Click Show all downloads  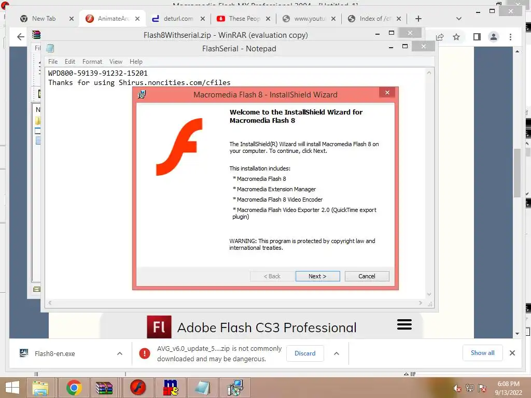(x=482, y=353)
